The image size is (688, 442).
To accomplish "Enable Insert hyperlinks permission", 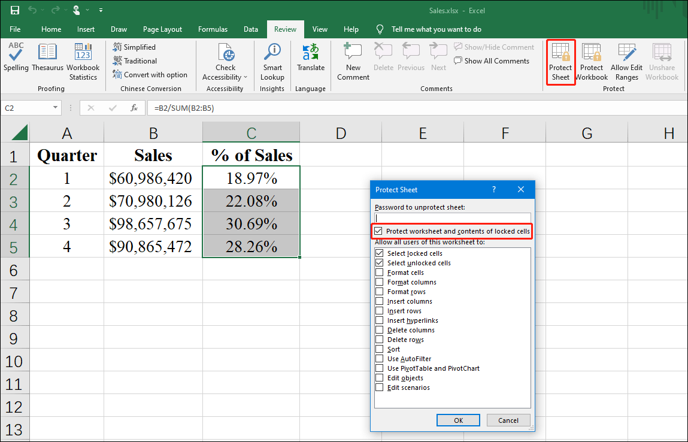I will [380, 320].
